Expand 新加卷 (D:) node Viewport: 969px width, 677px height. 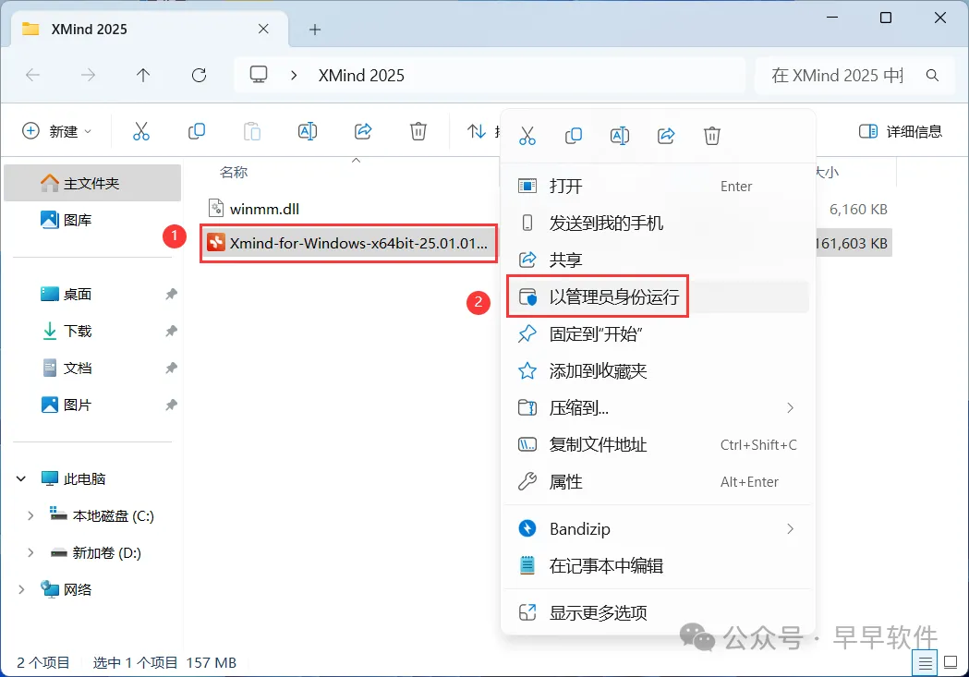tap(30, 553)
